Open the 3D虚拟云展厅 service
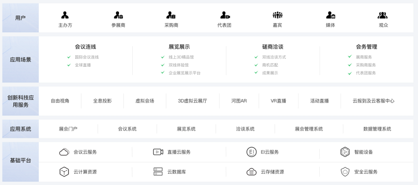Viewport: 418px width, 185px height. coord(192,101)
